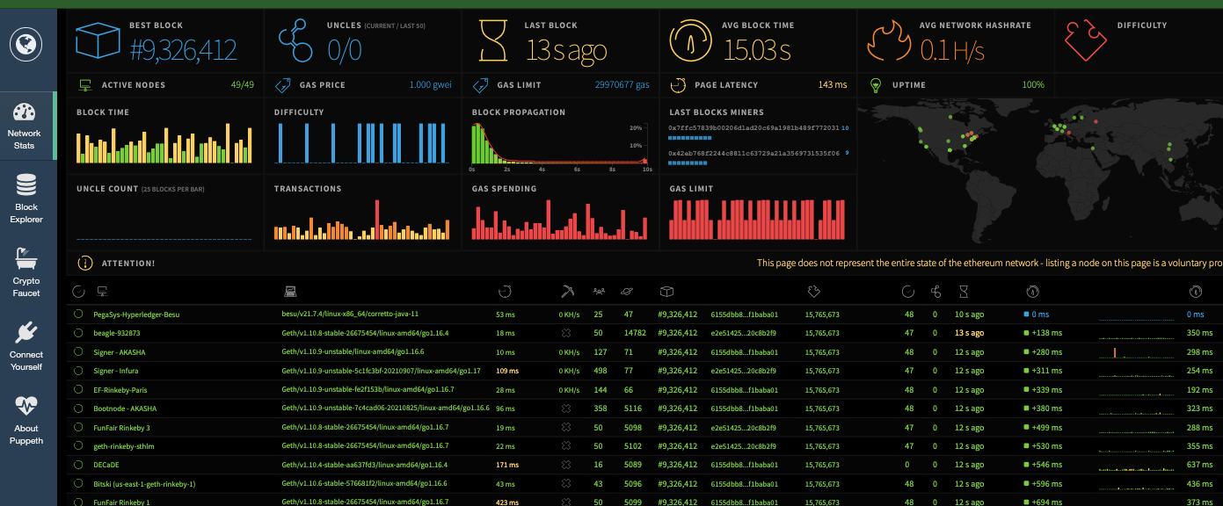The height and width of the screenshot is (506, 1223).
Task: Click the Best Block cube icon
Action: click(97, 42)
